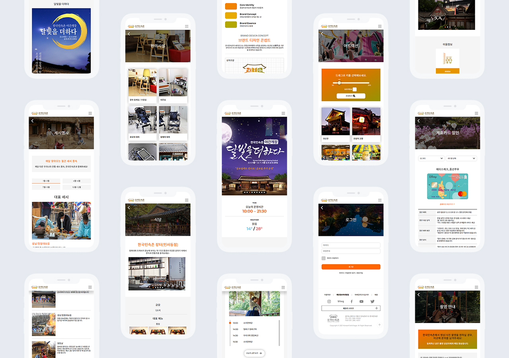Open Twitter icon in login footer

pos(373,302)
